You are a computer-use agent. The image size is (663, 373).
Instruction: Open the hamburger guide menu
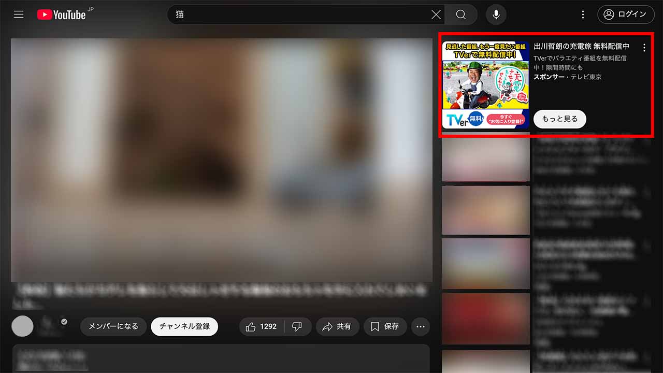[19, 15]
